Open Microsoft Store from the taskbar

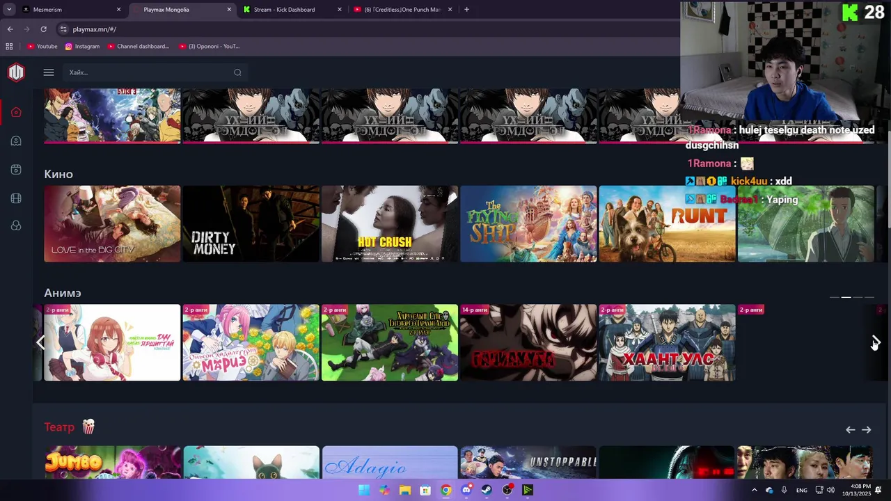tap(425, 490)
